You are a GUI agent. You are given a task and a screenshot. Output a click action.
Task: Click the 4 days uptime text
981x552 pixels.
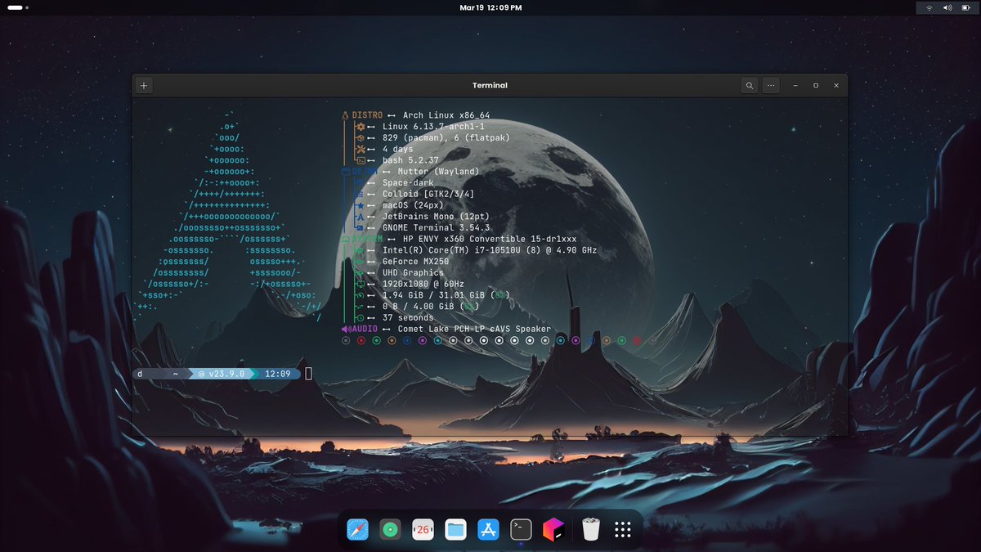click(398, 149)
